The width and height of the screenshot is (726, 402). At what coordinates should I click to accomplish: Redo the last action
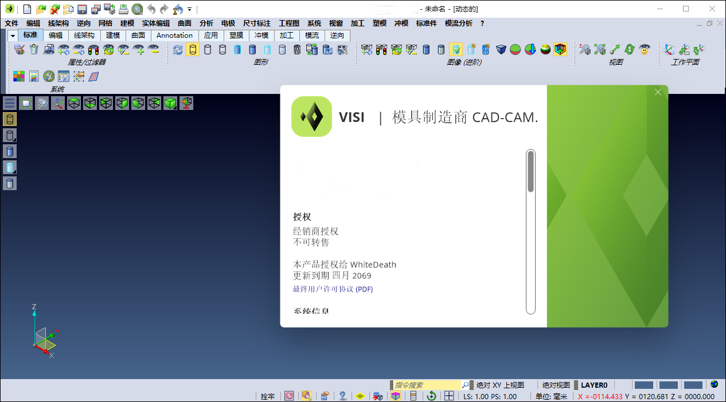165,9
